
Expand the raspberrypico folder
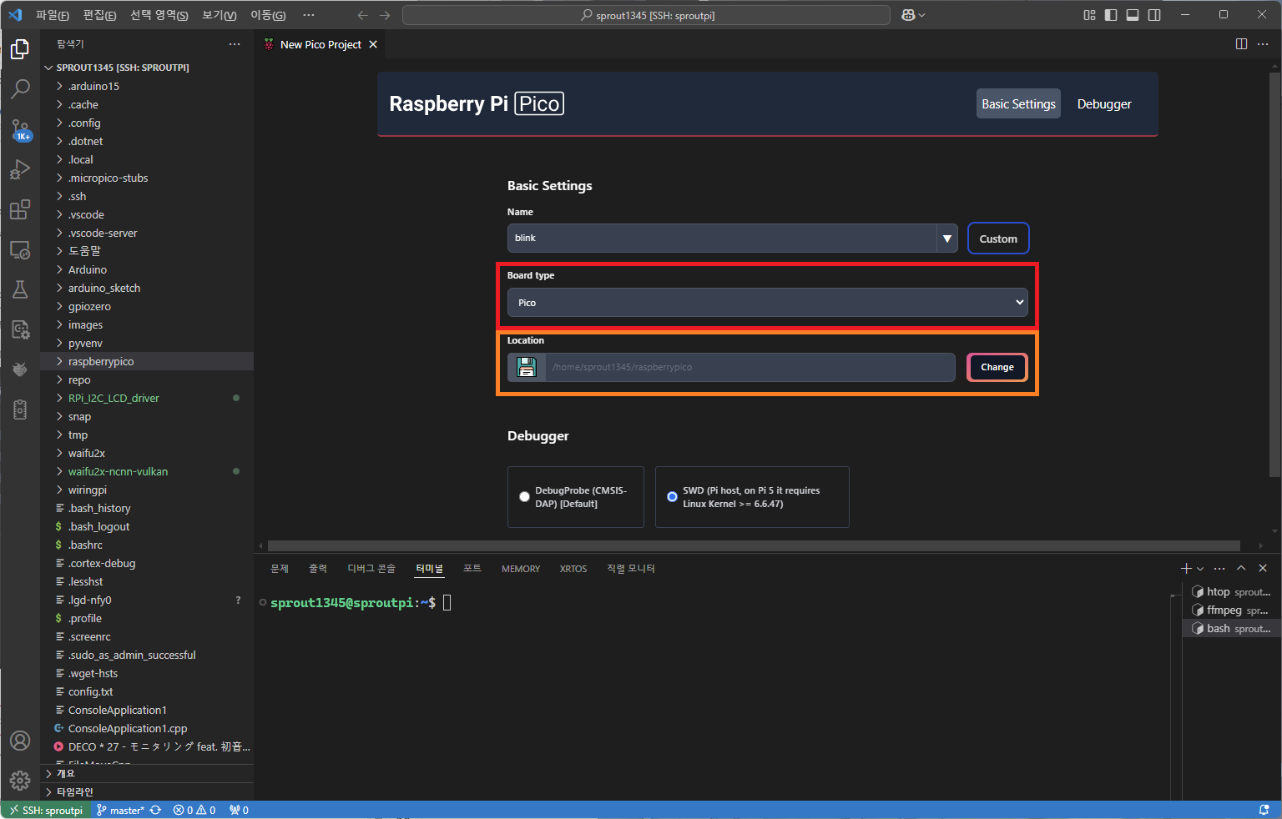(x=146, y=361)
